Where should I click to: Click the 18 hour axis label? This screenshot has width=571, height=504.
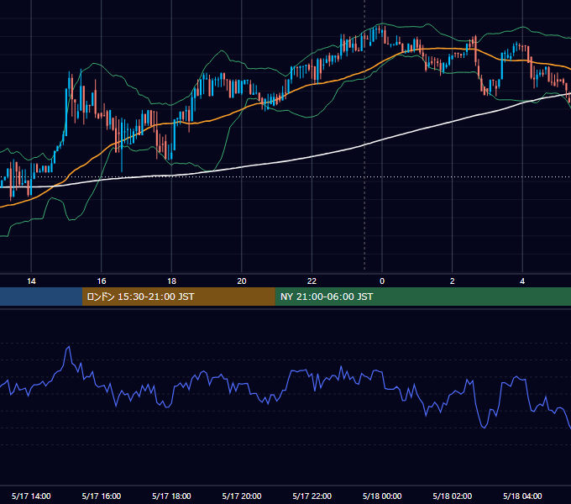[171, 281]
